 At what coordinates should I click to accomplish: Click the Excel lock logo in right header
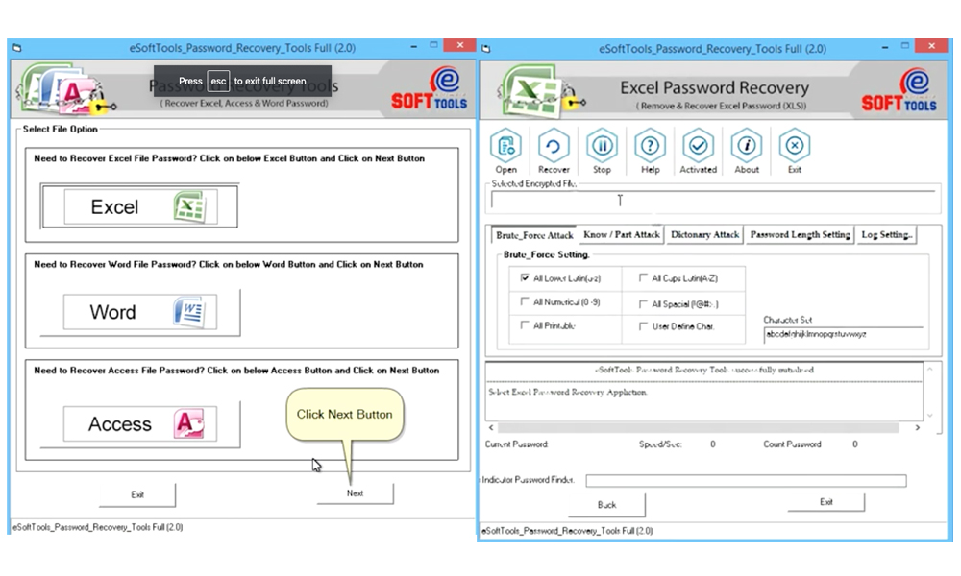tap(541, 90)
